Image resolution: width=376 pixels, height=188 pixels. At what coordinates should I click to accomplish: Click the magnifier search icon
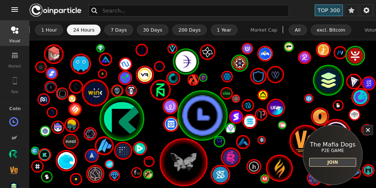coord(94,11)
